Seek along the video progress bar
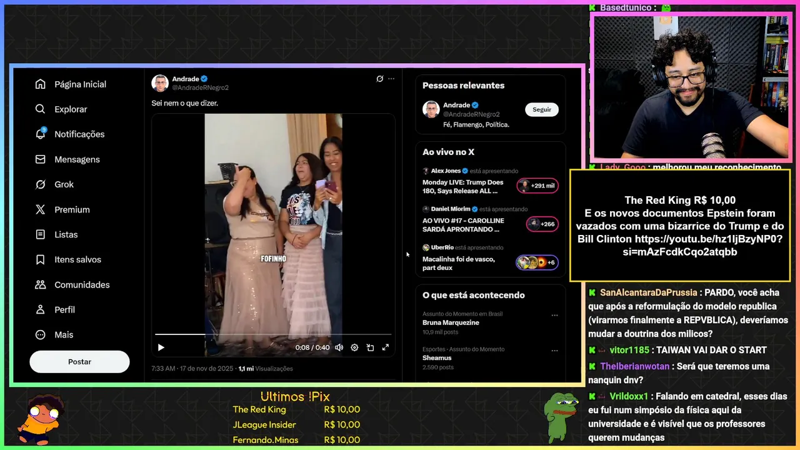Screen dimensions: 800x450 (273, 334)
